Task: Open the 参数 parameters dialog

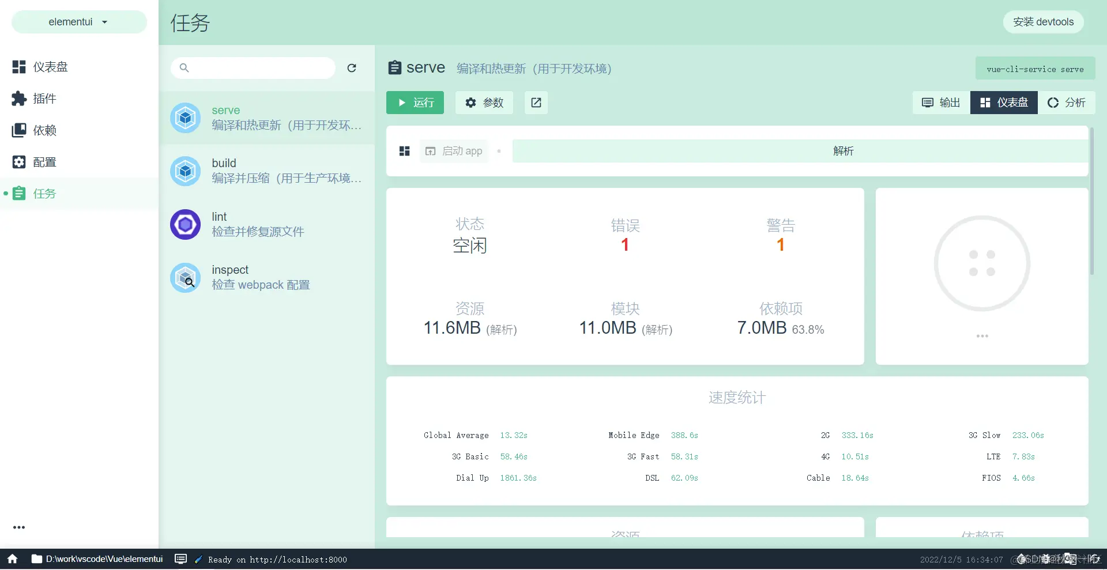Action: coord(484,103)
